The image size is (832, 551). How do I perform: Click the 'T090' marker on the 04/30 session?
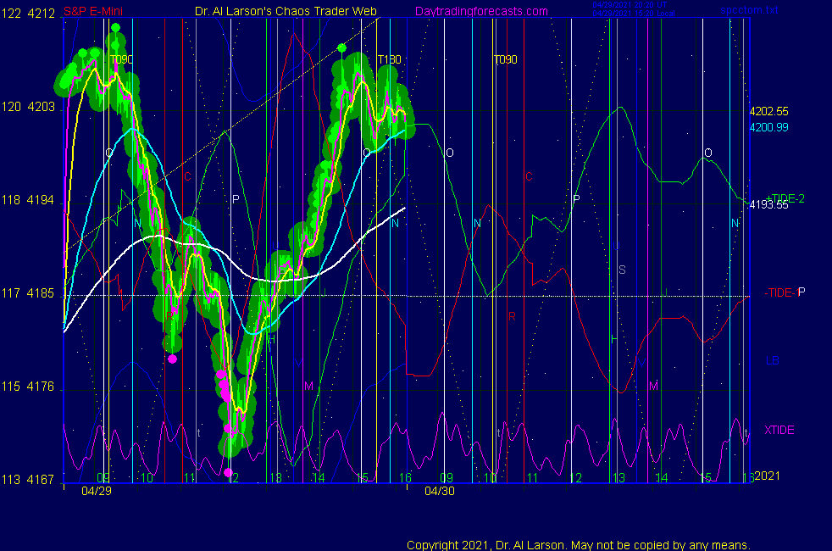pyautogui.click(x=505, y=59)
